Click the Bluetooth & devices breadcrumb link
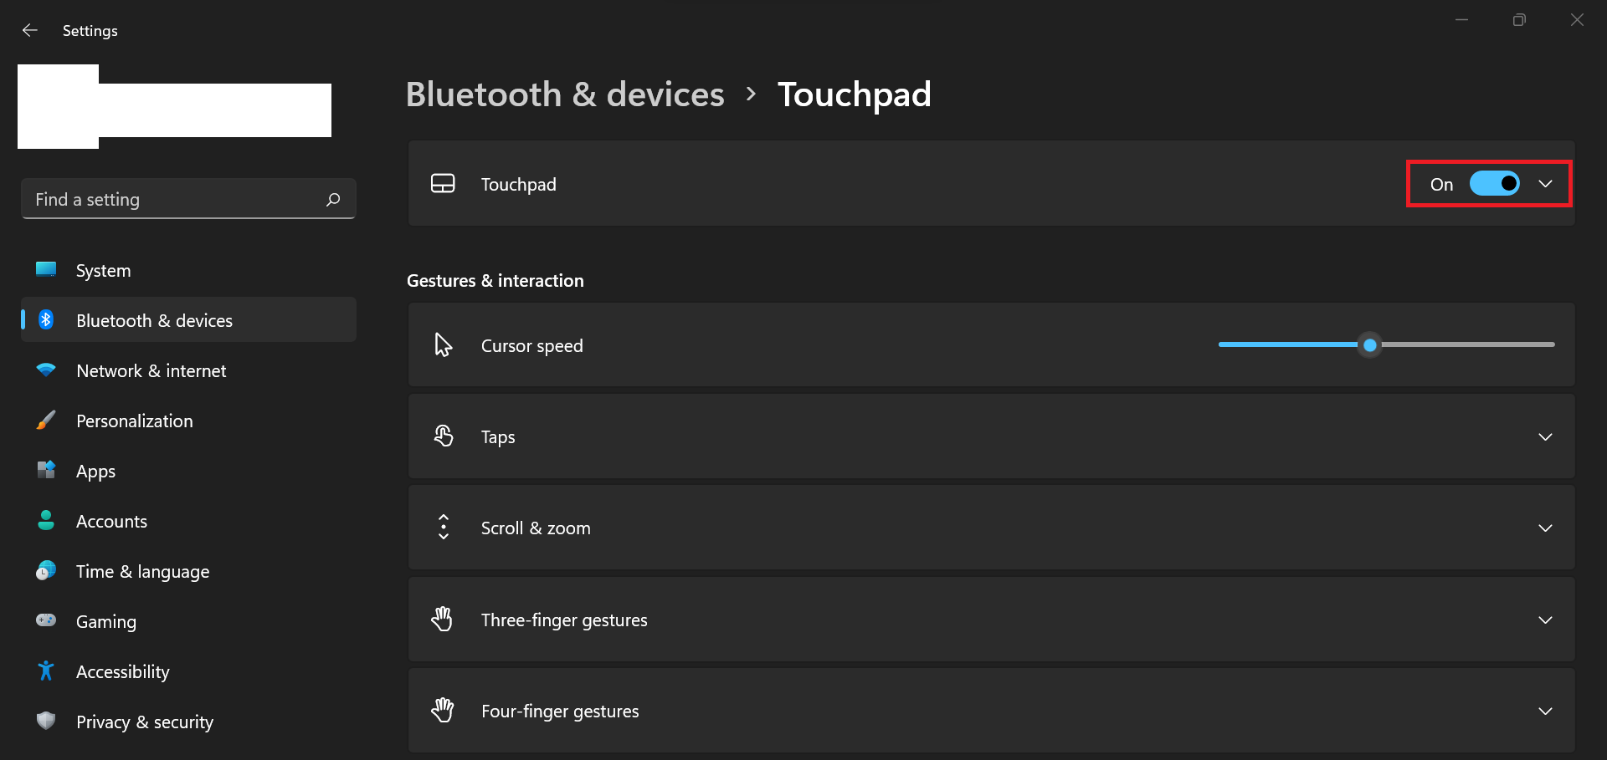Viewport: 1607px width, 760px height. 565,94
